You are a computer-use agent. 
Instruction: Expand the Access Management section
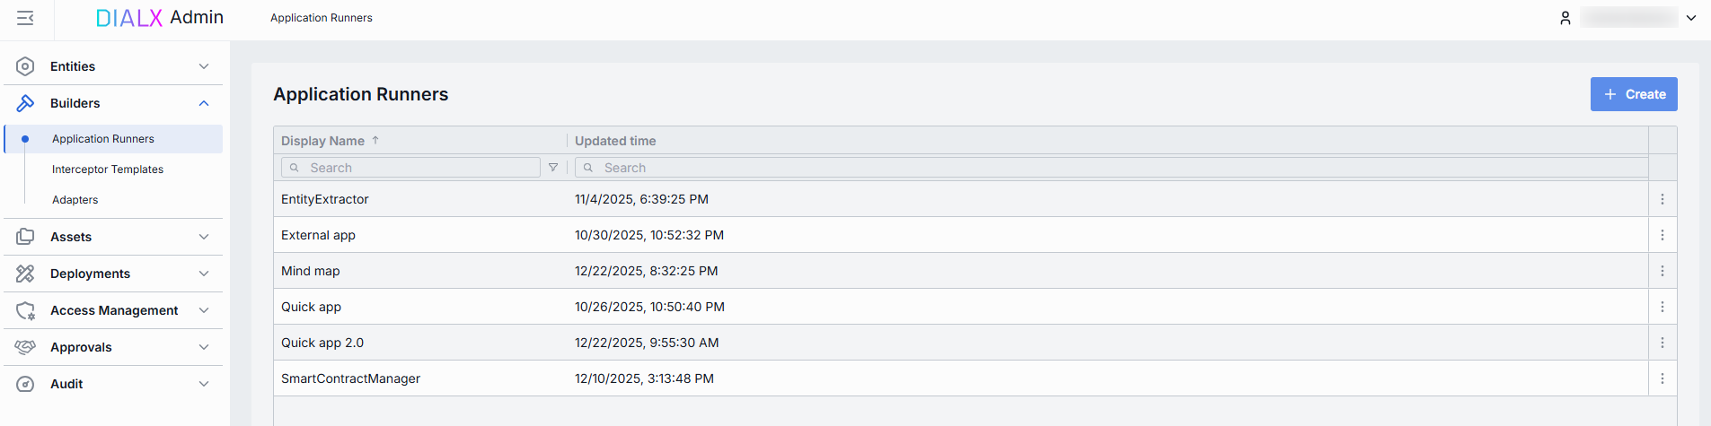[204, 310]
